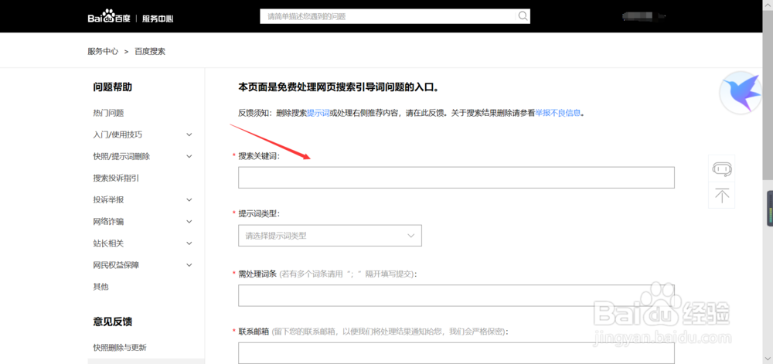Select 快照/提示词删除 sidebar item
The height and width of the screenshot is (364, 773).
coord(121,157)
